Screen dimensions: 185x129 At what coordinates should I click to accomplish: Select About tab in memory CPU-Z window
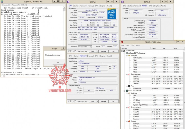click(163, 6)
